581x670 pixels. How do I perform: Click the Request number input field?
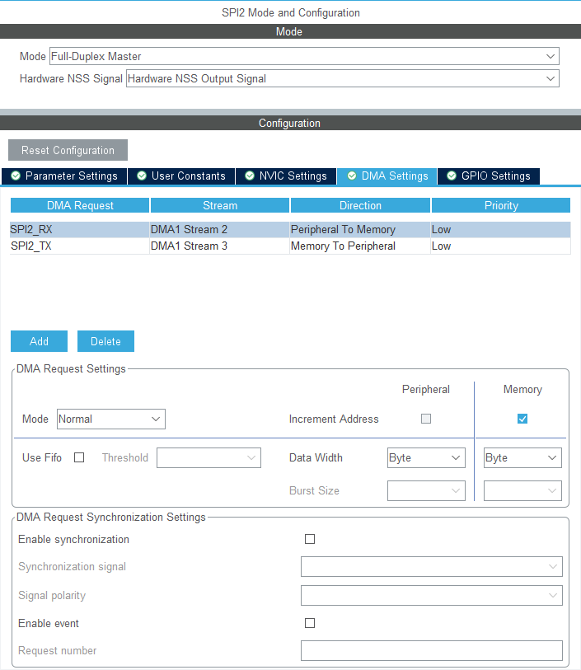tap(432, 651)
